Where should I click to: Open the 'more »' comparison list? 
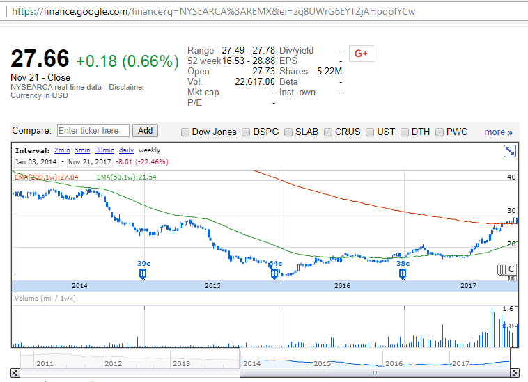pyautogui.click(x=498, y=132)
